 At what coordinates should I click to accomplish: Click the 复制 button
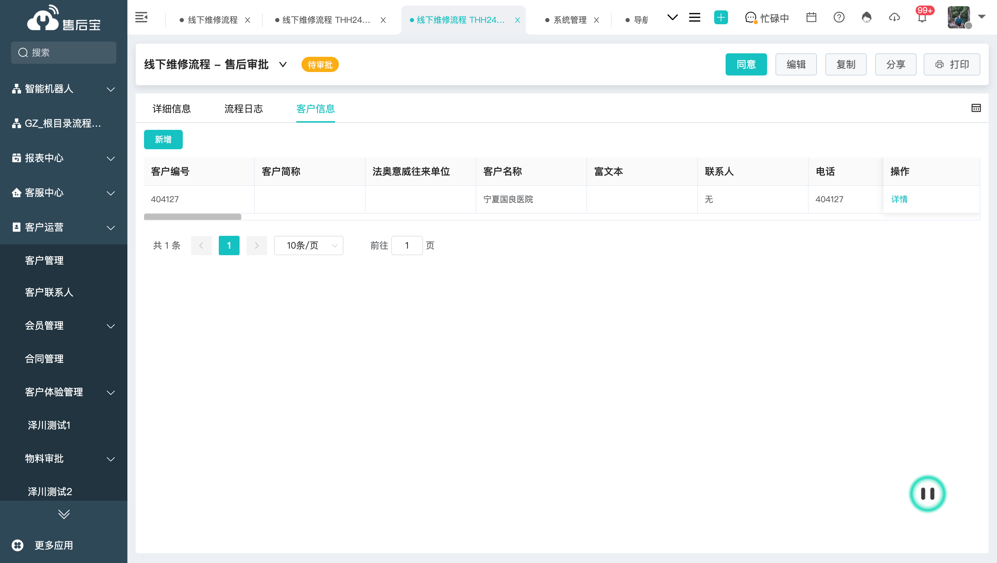pos(846,64)
